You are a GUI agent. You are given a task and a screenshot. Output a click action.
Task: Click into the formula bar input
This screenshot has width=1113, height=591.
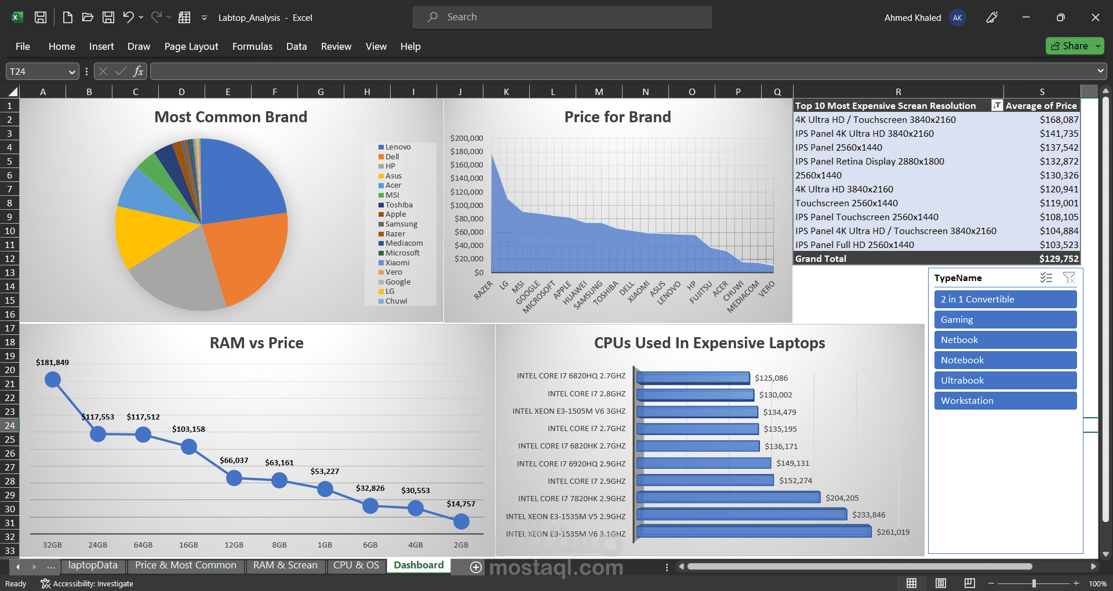coord(623,71)
